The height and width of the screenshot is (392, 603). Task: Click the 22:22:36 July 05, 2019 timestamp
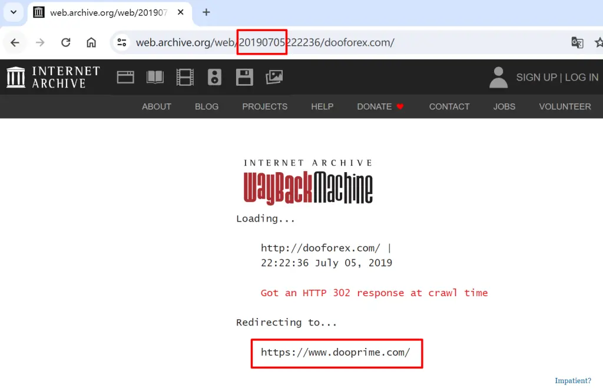coord(326,263)
